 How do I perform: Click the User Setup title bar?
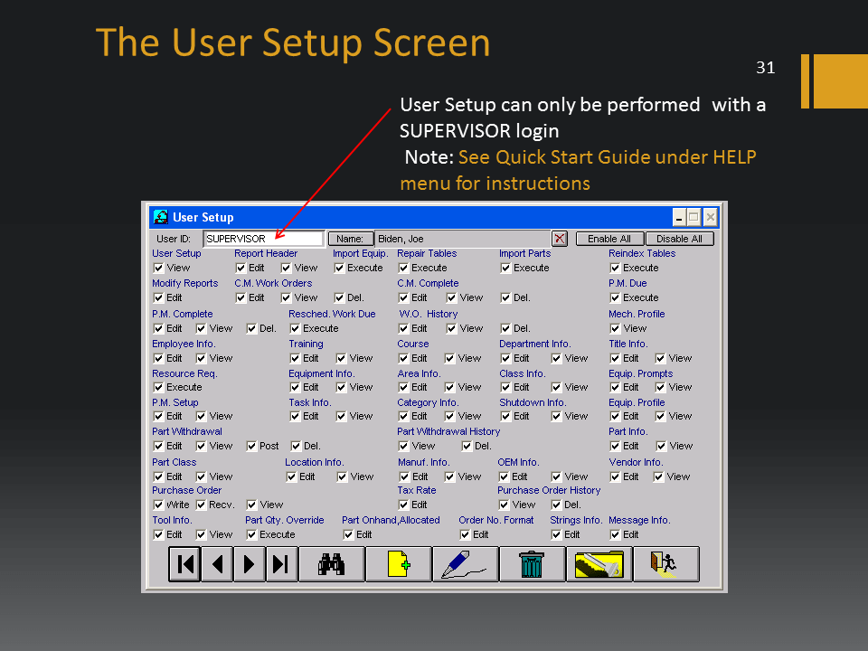coord(410,217)
